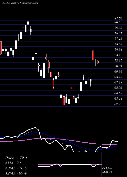The height and width of the screenshot is (177, 127).
Task: Click the 75.88 price level label
Action: coord(119,44)
